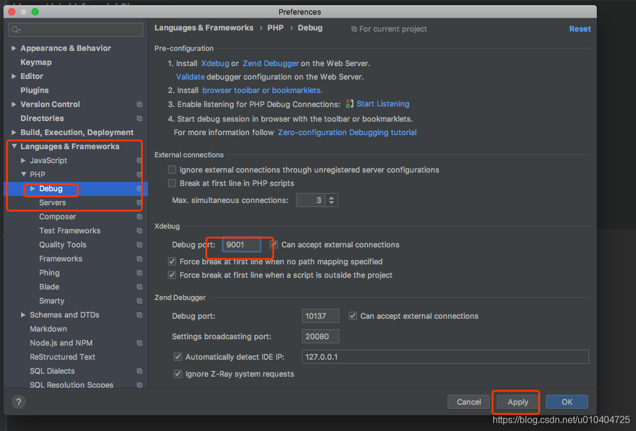Expand the Editor section
The image size is (636, 431).
14,76
